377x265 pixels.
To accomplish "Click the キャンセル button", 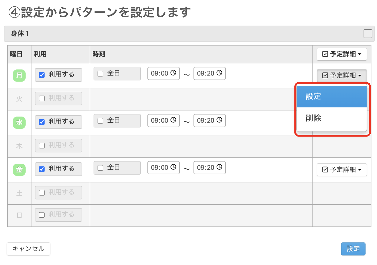I will (28, 249).
